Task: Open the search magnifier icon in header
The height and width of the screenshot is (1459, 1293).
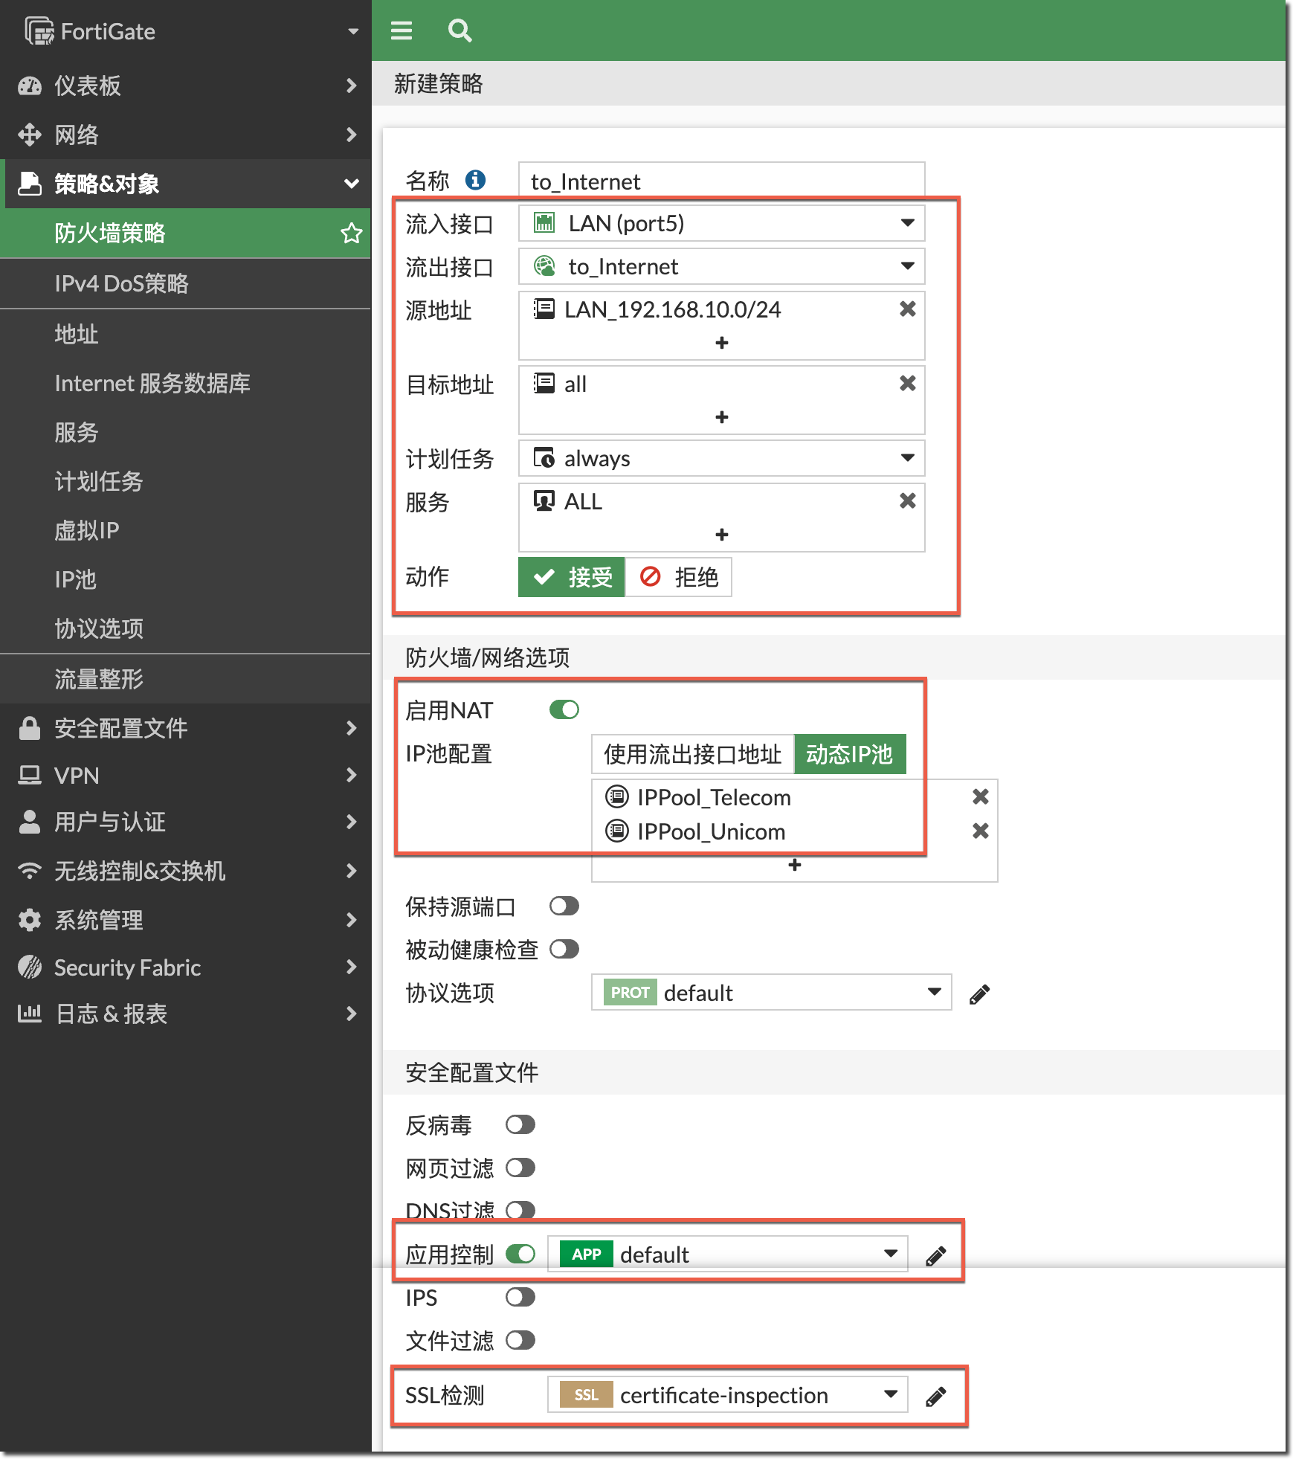Action: click(460, 30)
